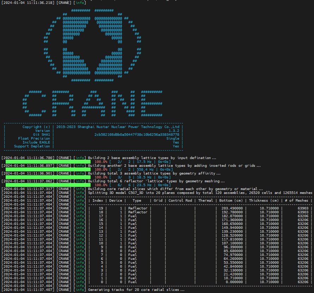Click timestamp 11:11:36.901 log entry

coord(28,173)
